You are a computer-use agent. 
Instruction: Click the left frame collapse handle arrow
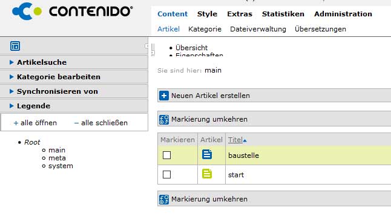[146, 46]
